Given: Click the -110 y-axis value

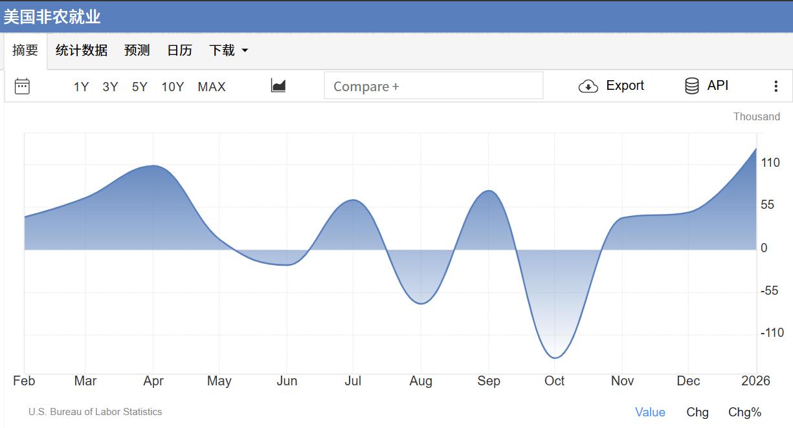Looking at the screenshot, I should click(x=772, y=333).
